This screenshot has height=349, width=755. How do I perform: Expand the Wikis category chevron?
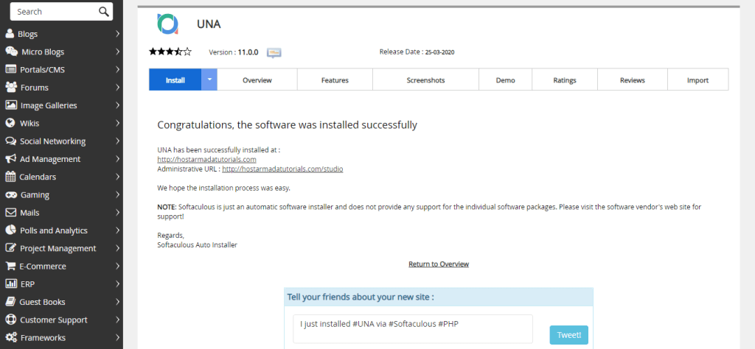pyautogui.click(x=117, y=122)
